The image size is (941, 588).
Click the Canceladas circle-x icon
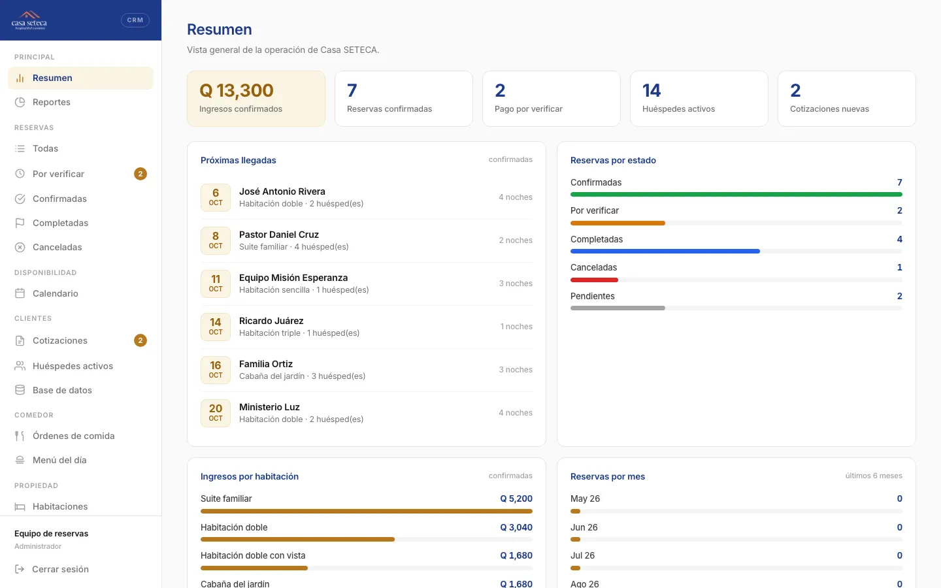(x=20, y=247)
